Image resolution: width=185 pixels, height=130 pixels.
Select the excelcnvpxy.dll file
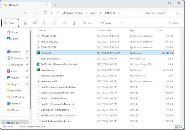[105, 81]
